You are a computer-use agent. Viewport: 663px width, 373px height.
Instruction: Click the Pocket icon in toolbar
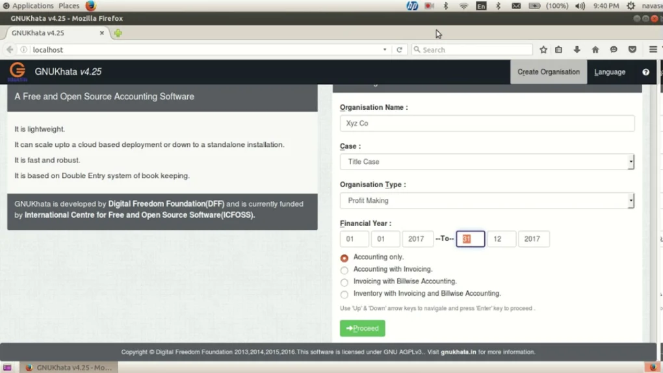click(632, 49)
